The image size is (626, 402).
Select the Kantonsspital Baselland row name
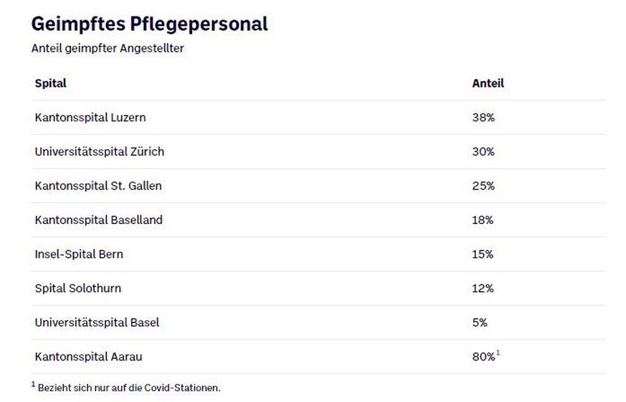click(98, 220)
